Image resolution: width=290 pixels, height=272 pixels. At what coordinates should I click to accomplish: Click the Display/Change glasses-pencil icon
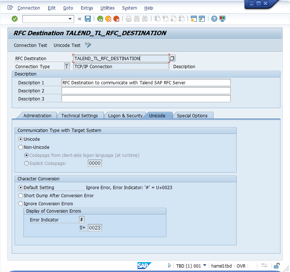88,45
